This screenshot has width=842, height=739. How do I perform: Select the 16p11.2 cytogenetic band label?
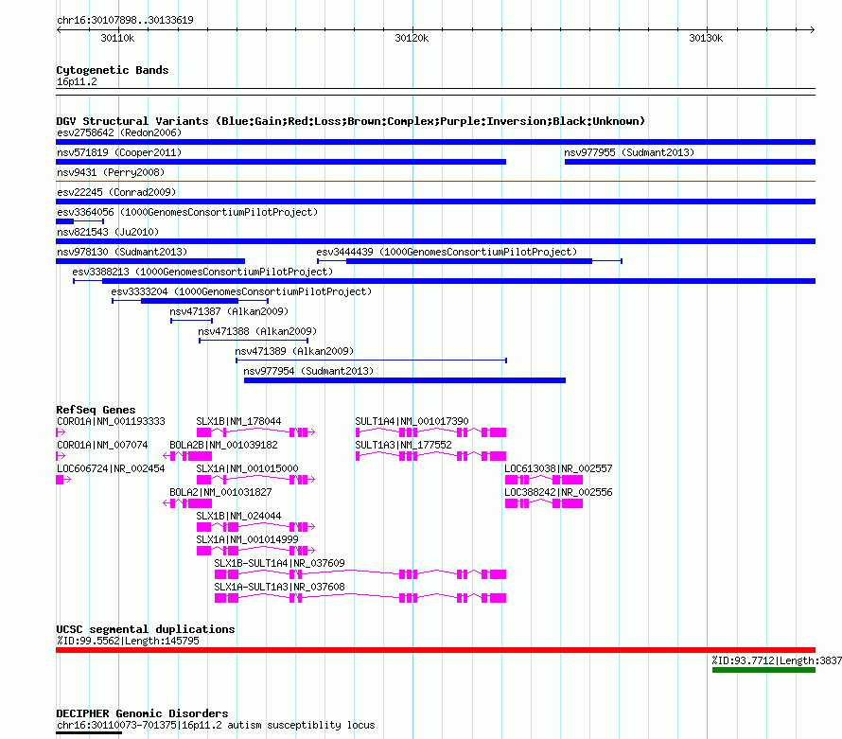[77, 81]
